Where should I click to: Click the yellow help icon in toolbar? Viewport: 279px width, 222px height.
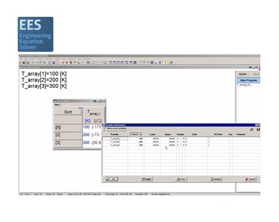coord(165,62)
